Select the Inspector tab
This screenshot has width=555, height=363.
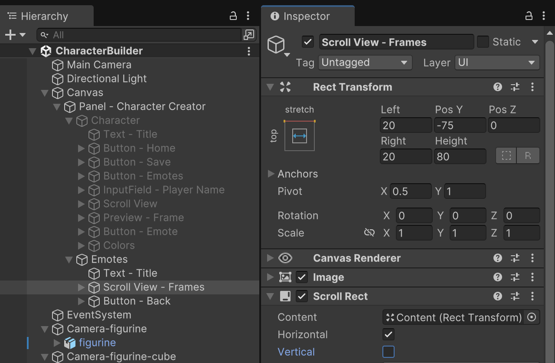[x=306, y=16]
